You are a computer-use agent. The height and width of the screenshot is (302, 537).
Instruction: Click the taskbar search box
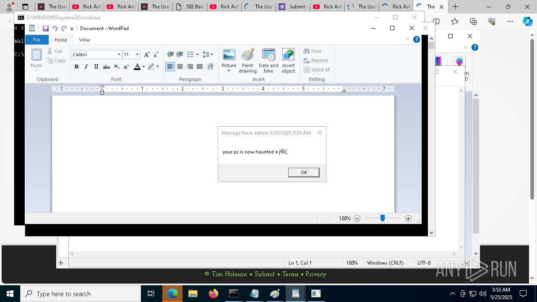pyautogui.click(x=81, y=294)
